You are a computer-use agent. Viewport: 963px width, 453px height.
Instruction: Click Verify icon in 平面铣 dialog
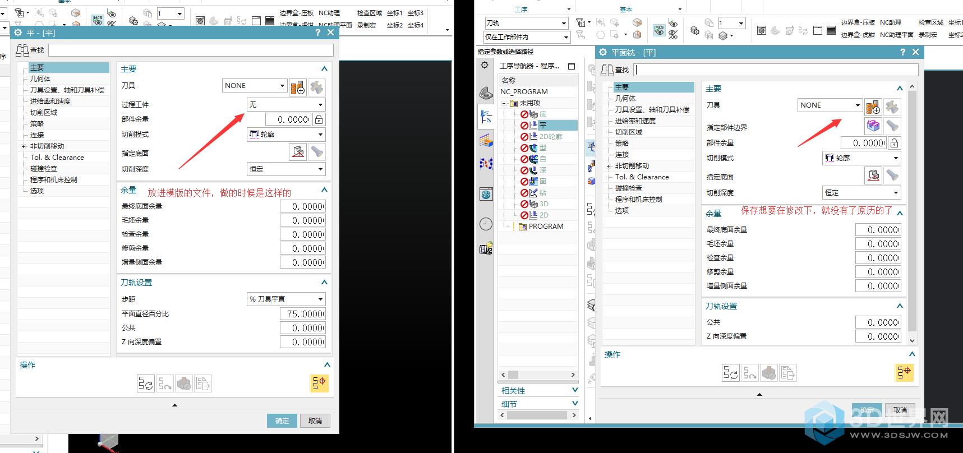(769, 373)
